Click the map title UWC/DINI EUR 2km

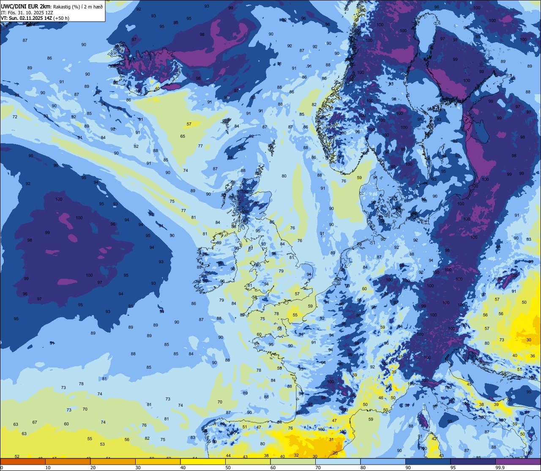tap(26, 6)
